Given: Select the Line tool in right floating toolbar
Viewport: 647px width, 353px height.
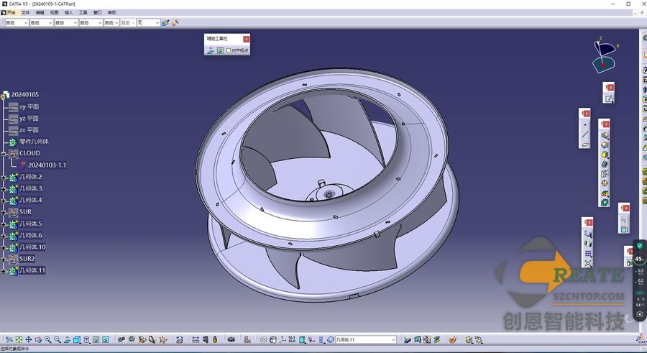Looking at the screenshot, I should coord(584,134).
